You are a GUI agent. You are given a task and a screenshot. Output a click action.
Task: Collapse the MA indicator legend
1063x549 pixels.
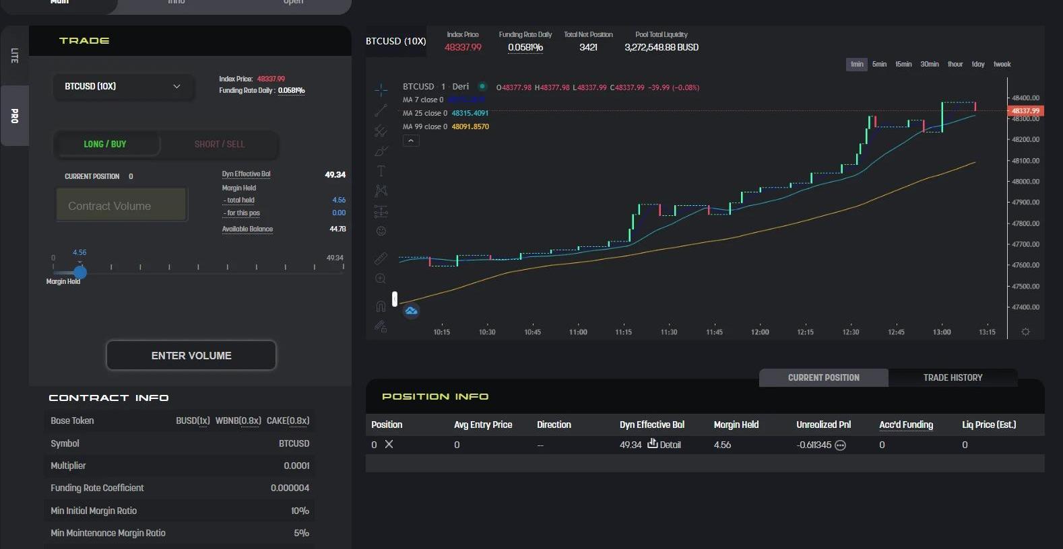(411, 141)
